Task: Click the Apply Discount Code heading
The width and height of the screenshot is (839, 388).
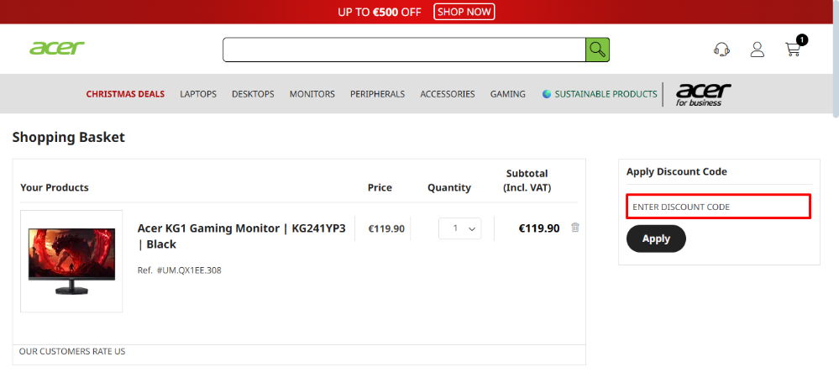Action: coord(677,172)
